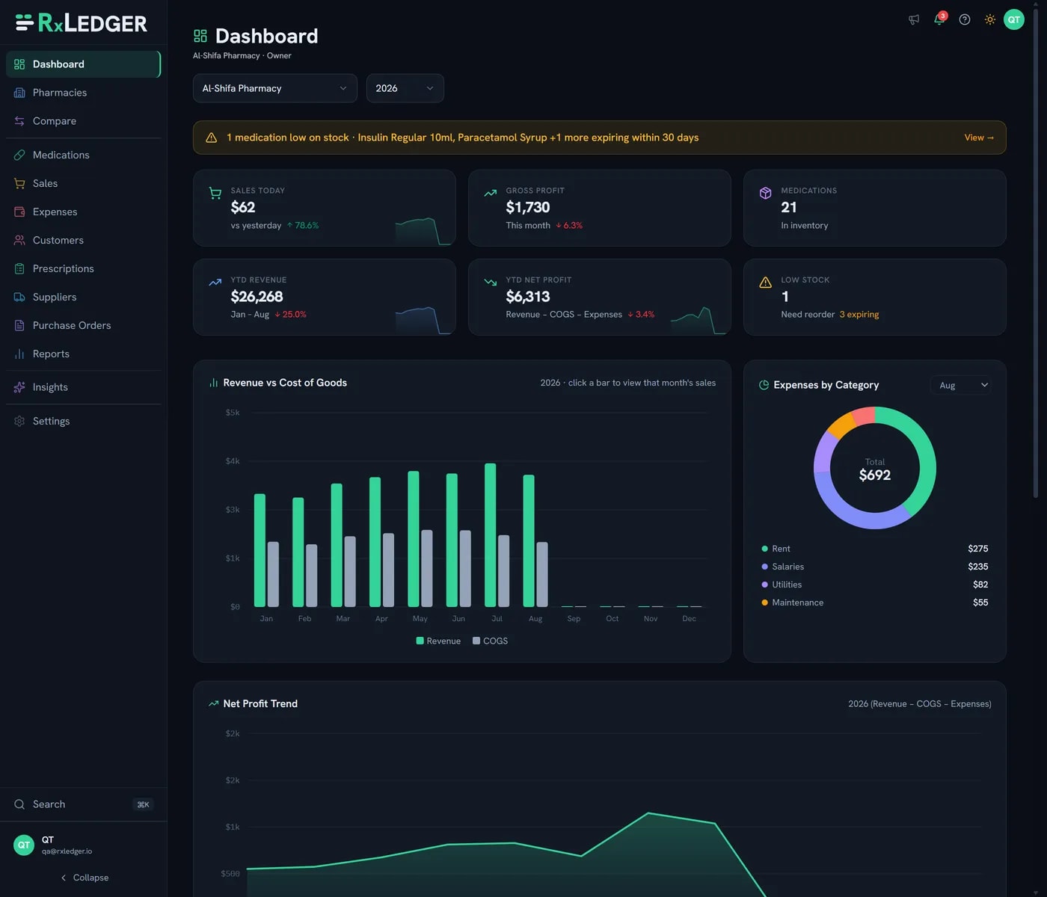Open Search in the sidebar

tap(83, 804)
